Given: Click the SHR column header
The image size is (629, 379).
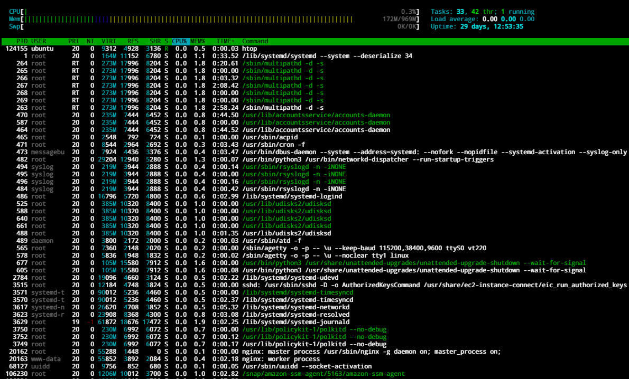Looking at the screenshot, I should (155, 41).
